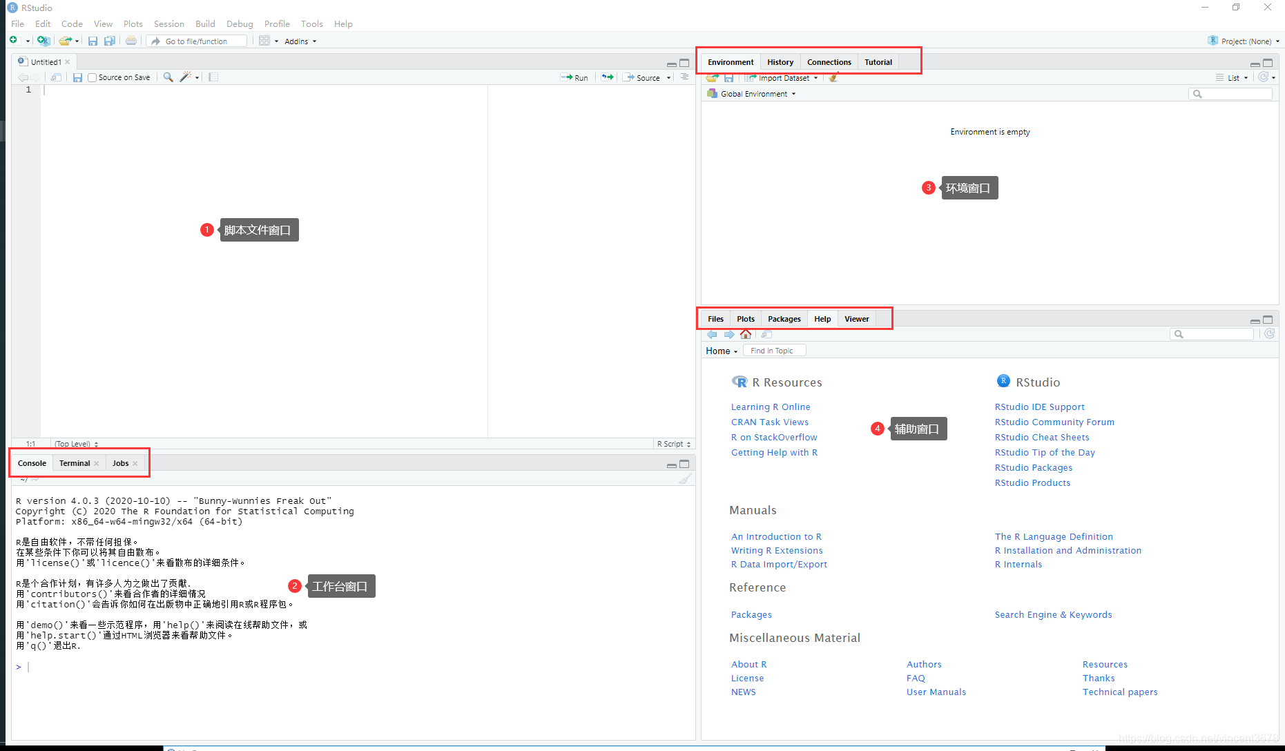
Task: Open the Top Level scope navigator
Action: click(76, 444)
